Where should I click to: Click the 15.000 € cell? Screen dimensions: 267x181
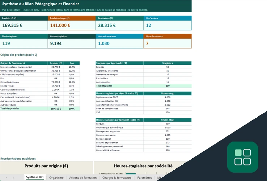click(56, 75)
